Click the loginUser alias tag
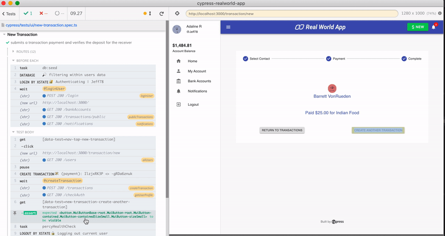Image resolution: width=445 pixels, height=236 pixels. coord(147,96)
